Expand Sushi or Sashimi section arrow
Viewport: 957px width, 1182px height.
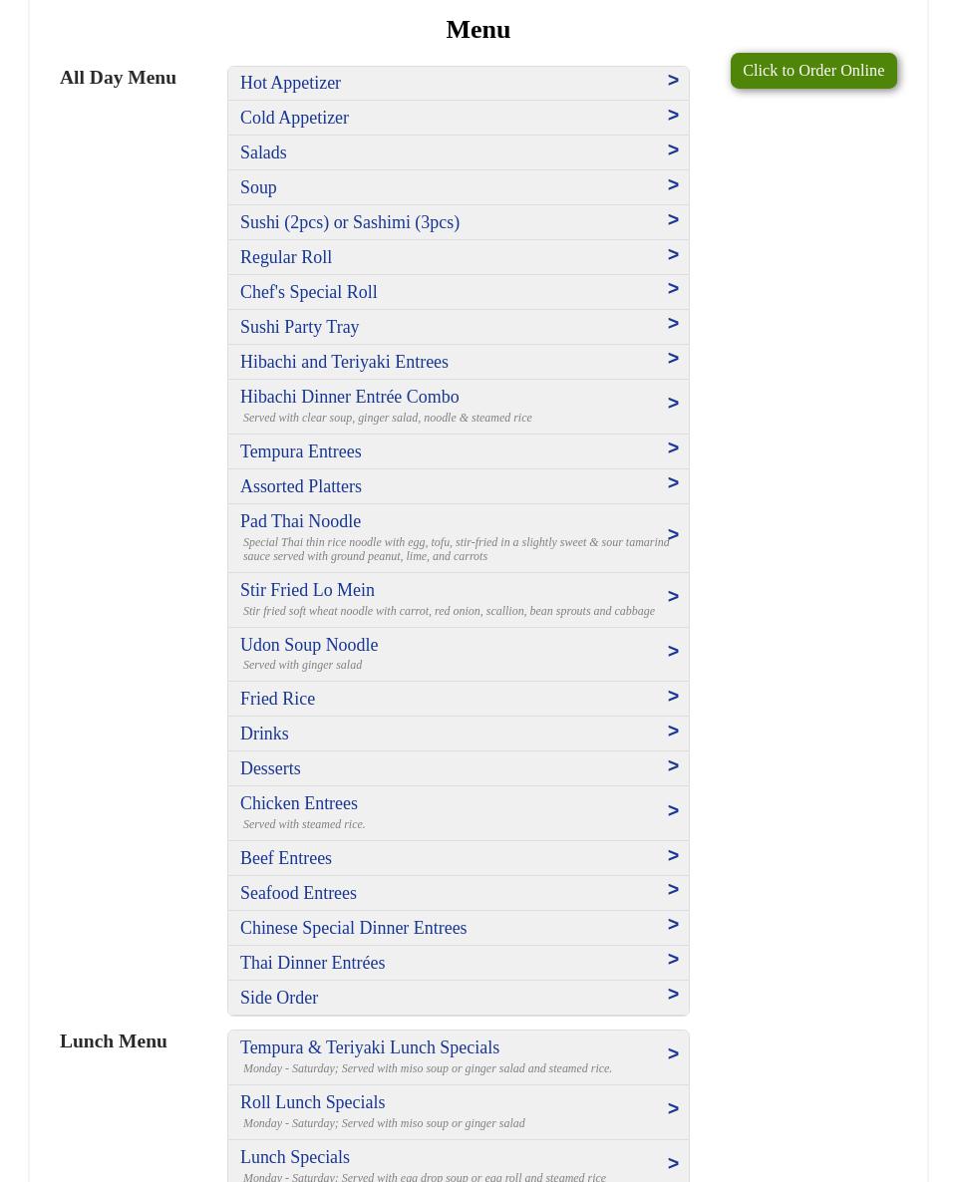(x=673, y=220)
